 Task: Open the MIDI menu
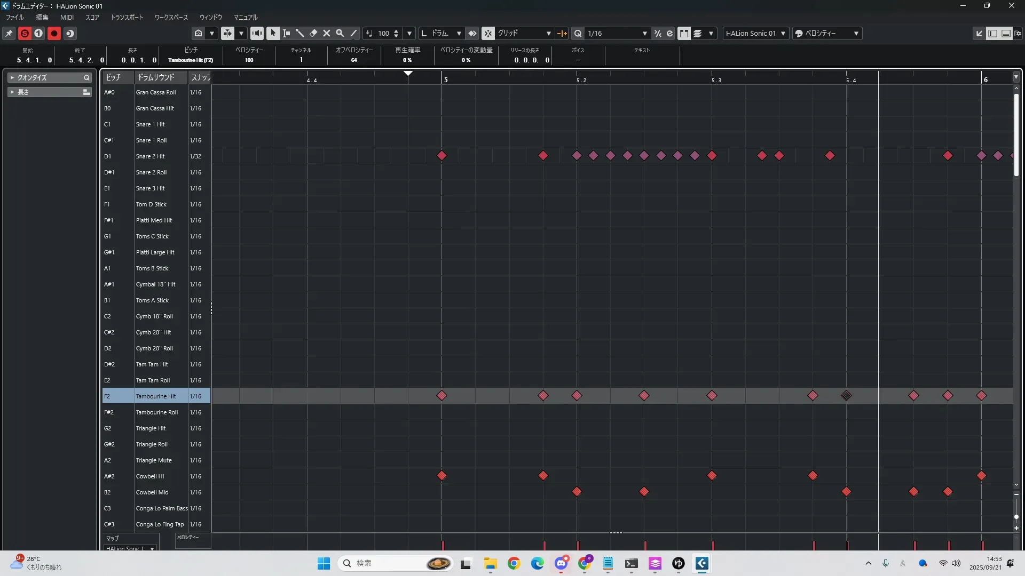67,17
